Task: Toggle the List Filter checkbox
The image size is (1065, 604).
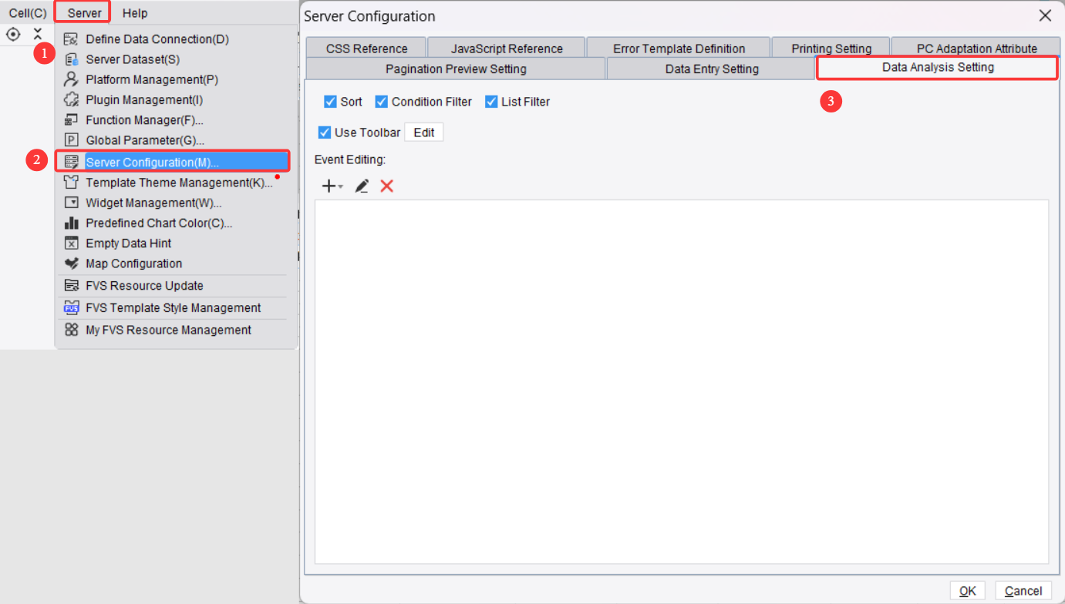Action: (491, 102)
